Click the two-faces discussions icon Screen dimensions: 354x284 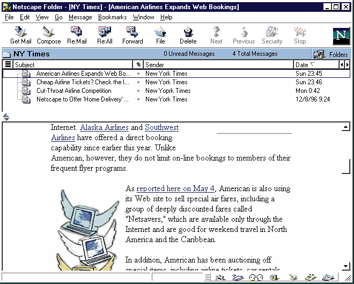pos(256,278)
